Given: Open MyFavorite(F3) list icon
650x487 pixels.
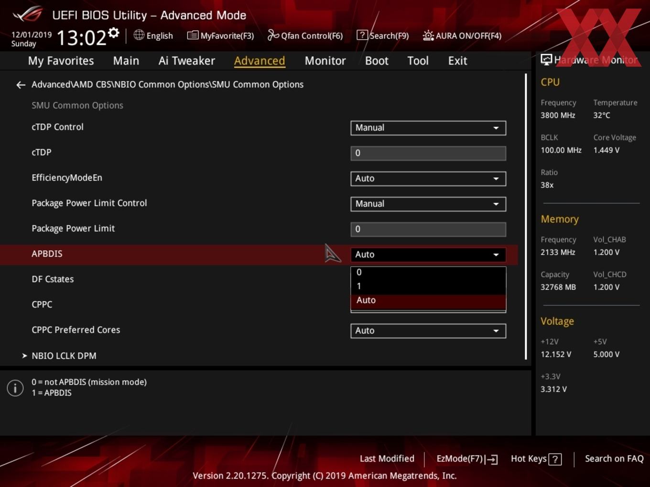Looking at the screenshot, I should 193,35.
